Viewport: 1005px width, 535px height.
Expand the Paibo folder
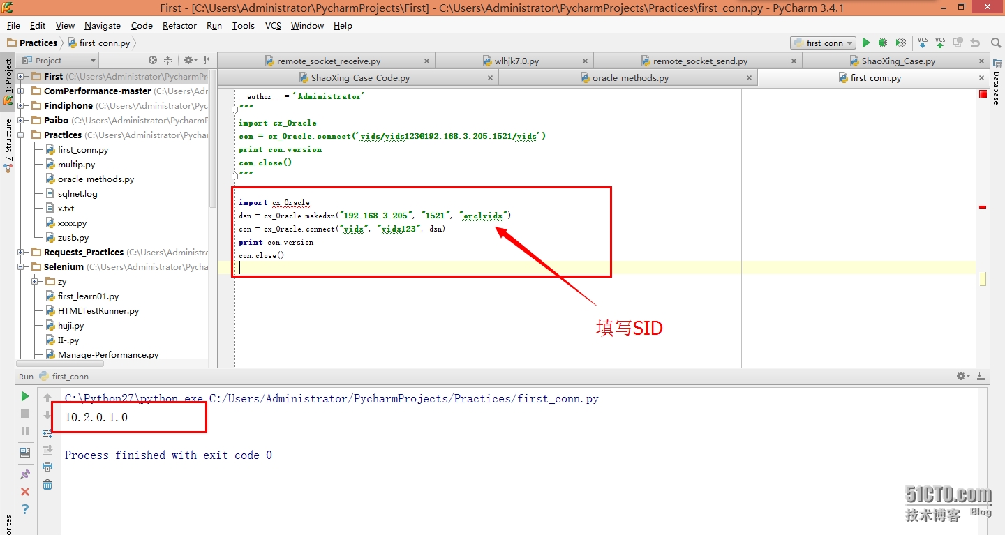click(21, 120)
